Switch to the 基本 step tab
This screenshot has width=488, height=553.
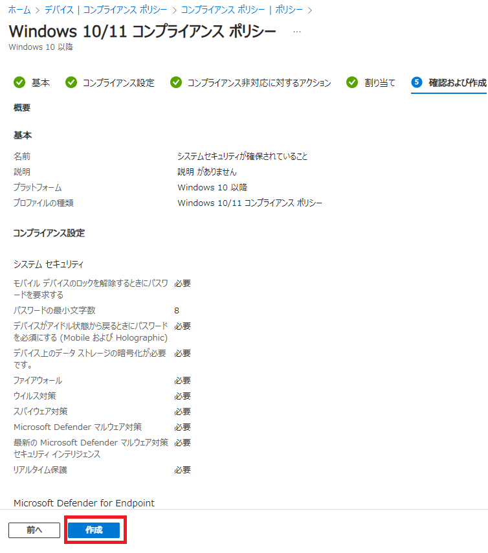tap(40, 83)
